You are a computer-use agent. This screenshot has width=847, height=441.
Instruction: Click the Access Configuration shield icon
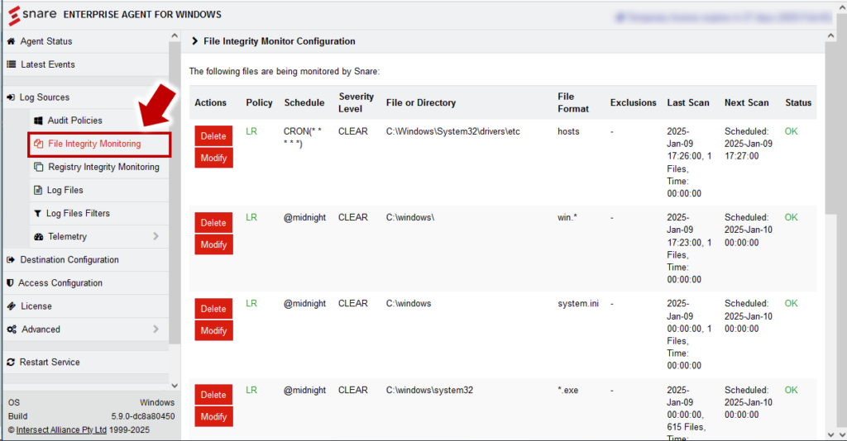pyautogui.click(x=10, y=283)
